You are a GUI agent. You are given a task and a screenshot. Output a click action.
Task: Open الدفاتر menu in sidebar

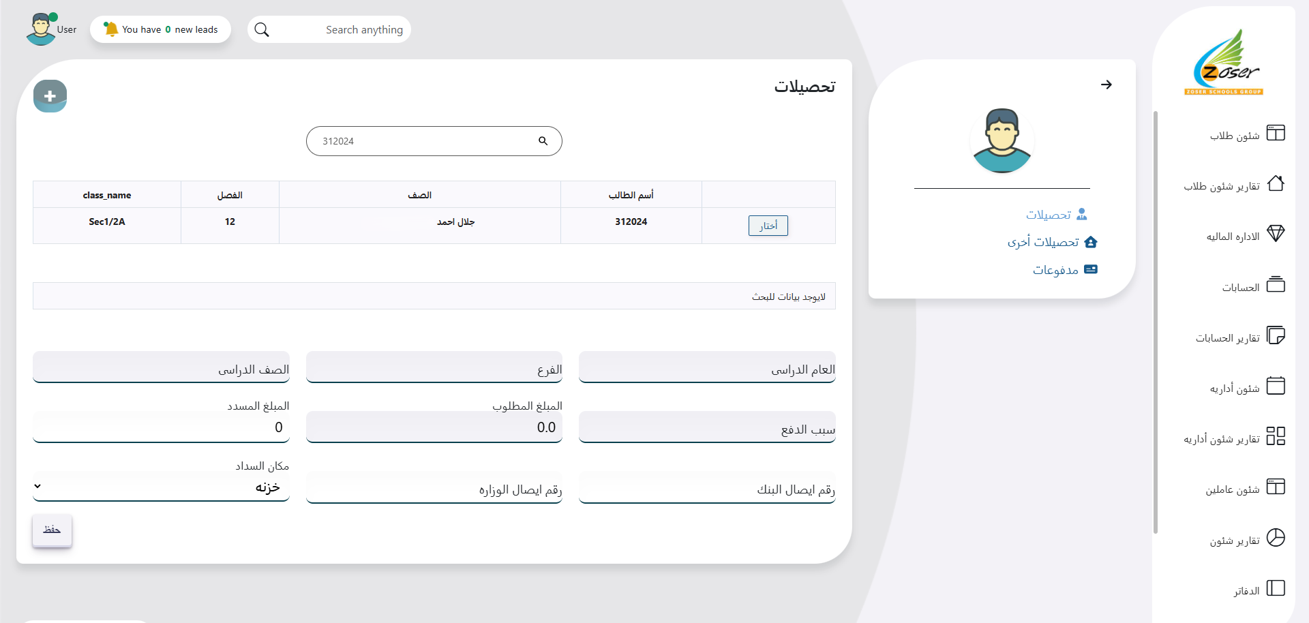click(1246, 591)
